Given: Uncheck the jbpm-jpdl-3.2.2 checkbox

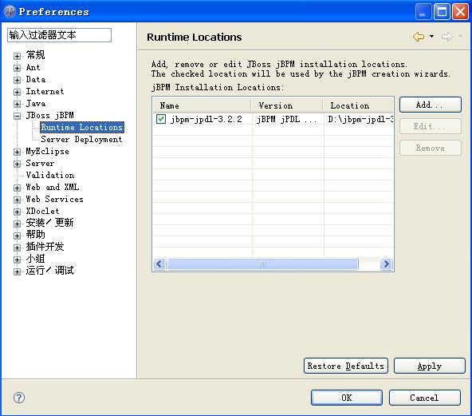Looking at the screenshot, I should tap(161, 119).
